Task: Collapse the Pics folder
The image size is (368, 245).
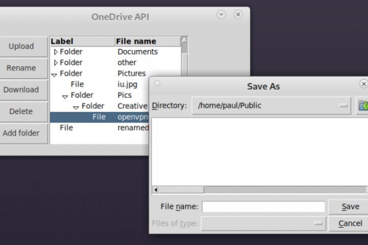Action: coord(65,96)
